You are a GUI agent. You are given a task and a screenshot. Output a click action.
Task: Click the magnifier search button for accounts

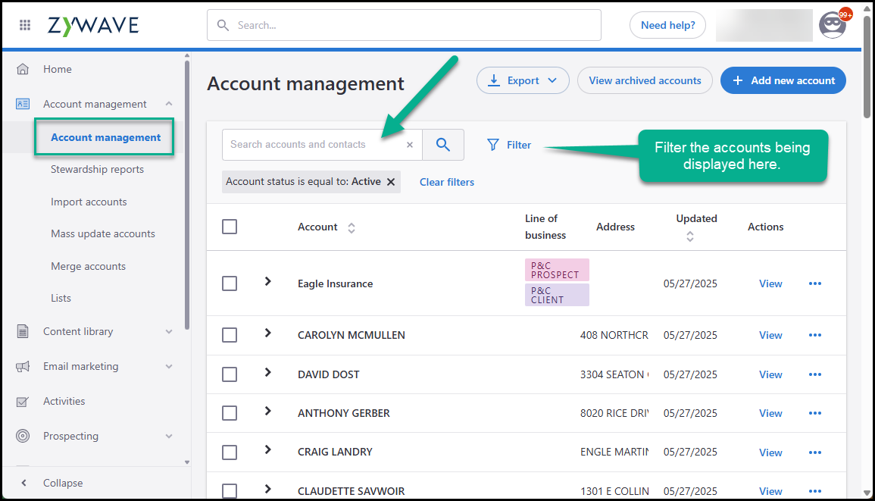443,145
